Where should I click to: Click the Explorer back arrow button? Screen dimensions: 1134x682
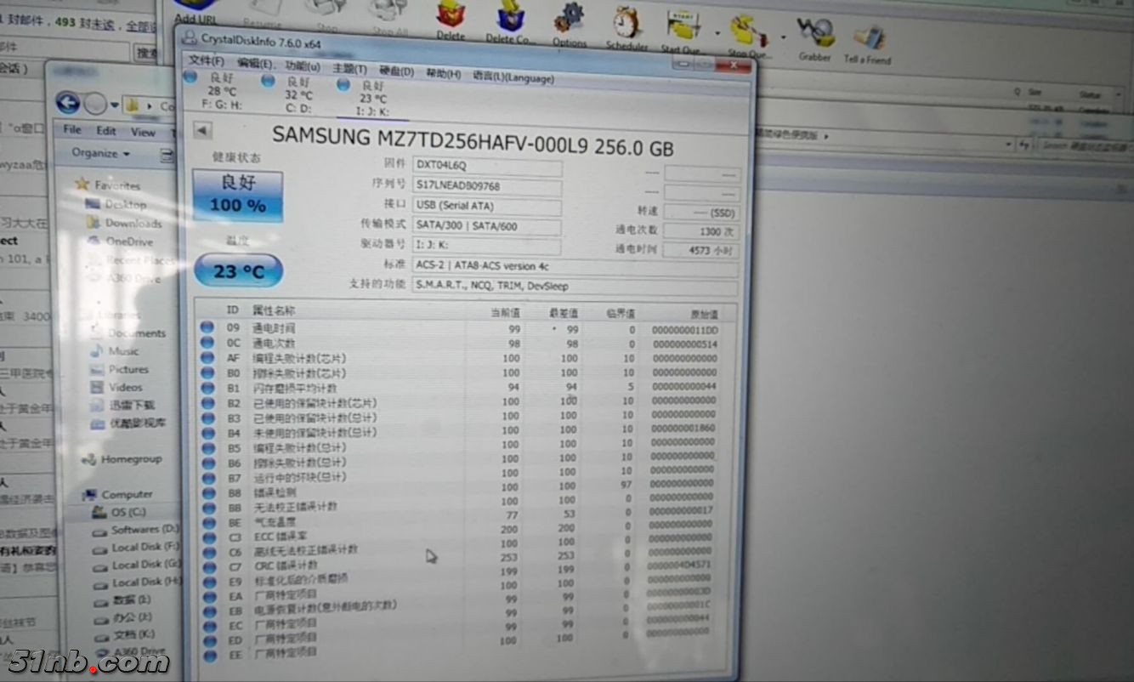point(68,104)
